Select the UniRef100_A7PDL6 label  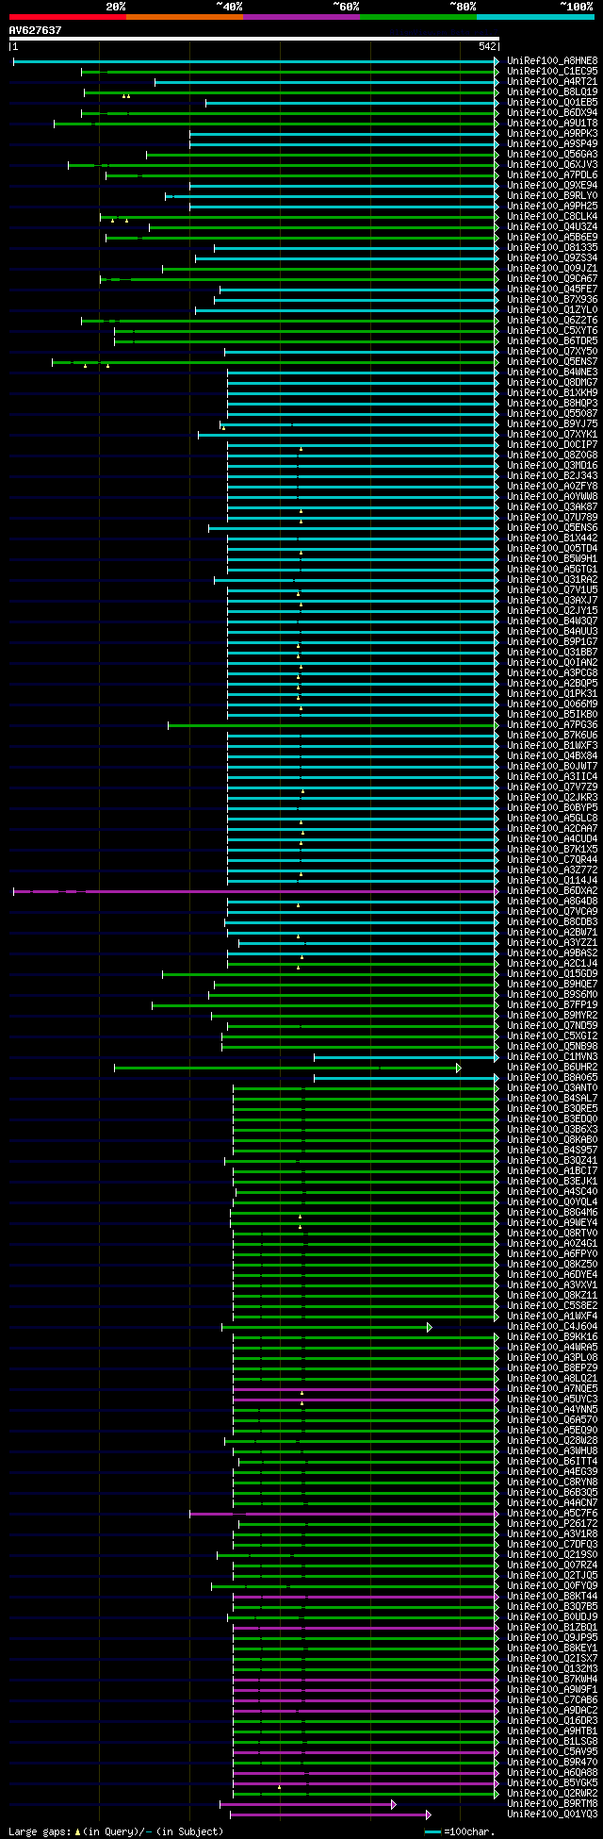[x=552, y=174]
